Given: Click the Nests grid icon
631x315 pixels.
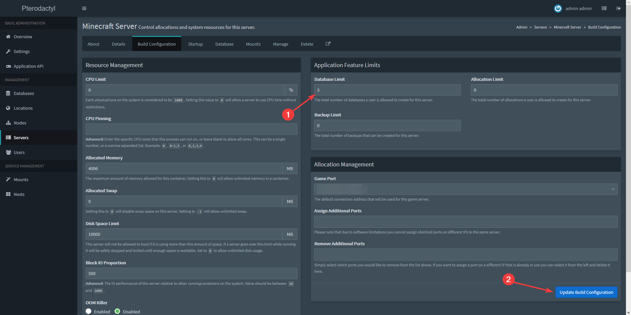Looking at the screenshot, I should (x=8, y=194).
